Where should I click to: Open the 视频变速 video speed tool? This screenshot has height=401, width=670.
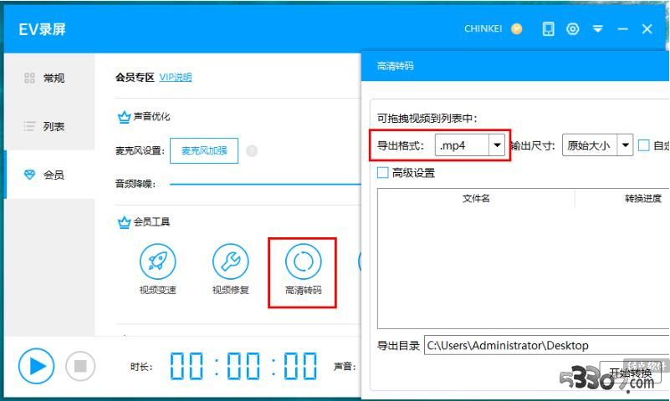158,269
